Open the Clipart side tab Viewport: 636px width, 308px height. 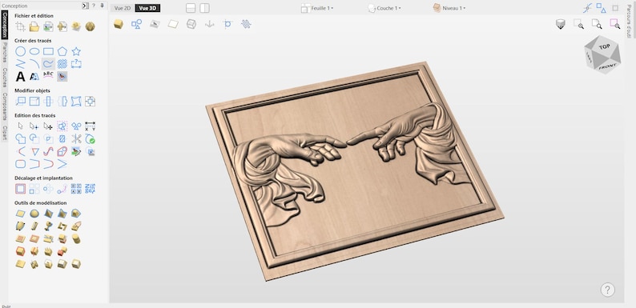5,133
